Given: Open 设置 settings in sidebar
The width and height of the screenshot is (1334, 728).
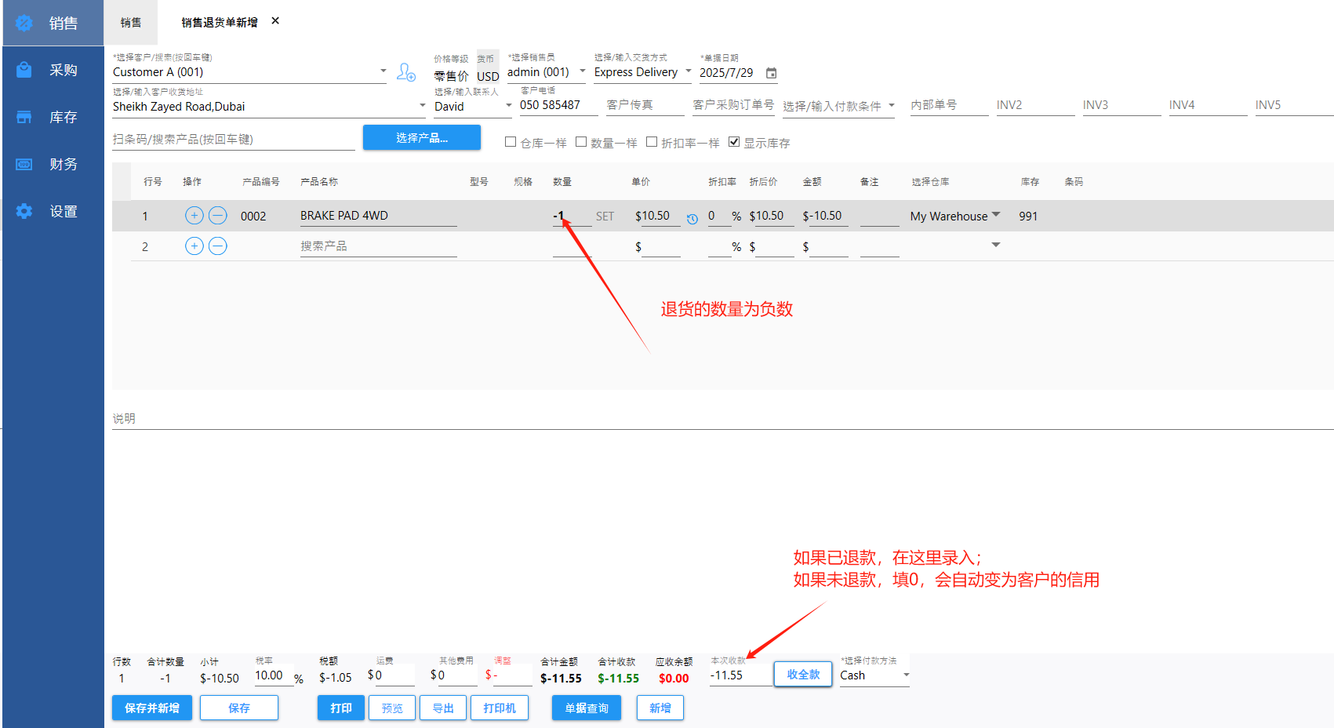Looking at the screenshot, I should click(x=53, y=211).
